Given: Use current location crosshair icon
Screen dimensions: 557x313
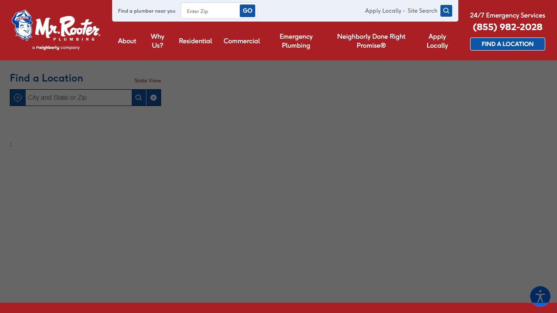Looking at the screenshot, I should pyautogui.click(x=18, y=98).
